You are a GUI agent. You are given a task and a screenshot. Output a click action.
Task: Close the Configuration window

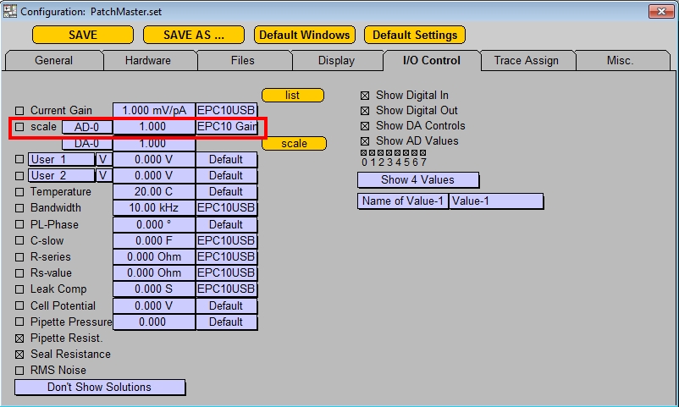[x=661, y=11]
